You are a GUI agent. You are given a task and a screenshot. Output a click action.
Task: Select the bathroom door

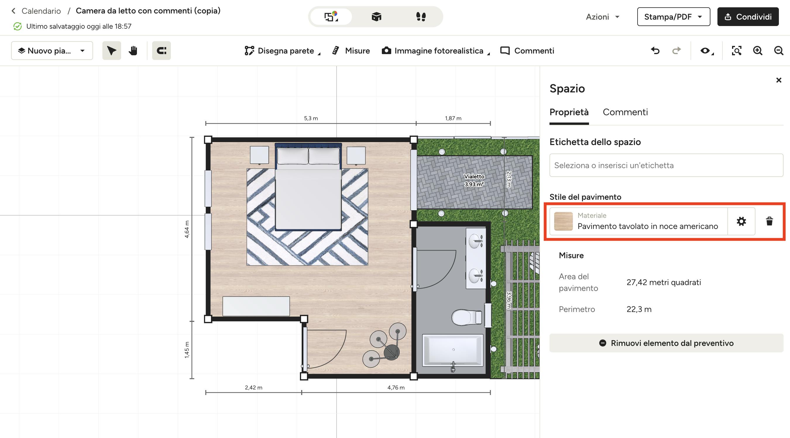point(434,269)
